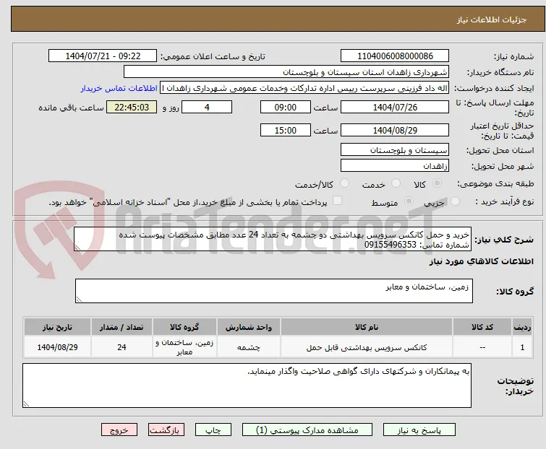The image size is (546, 449).
Task: Click the validity time field 15:00
Action: tap(286, 130)
